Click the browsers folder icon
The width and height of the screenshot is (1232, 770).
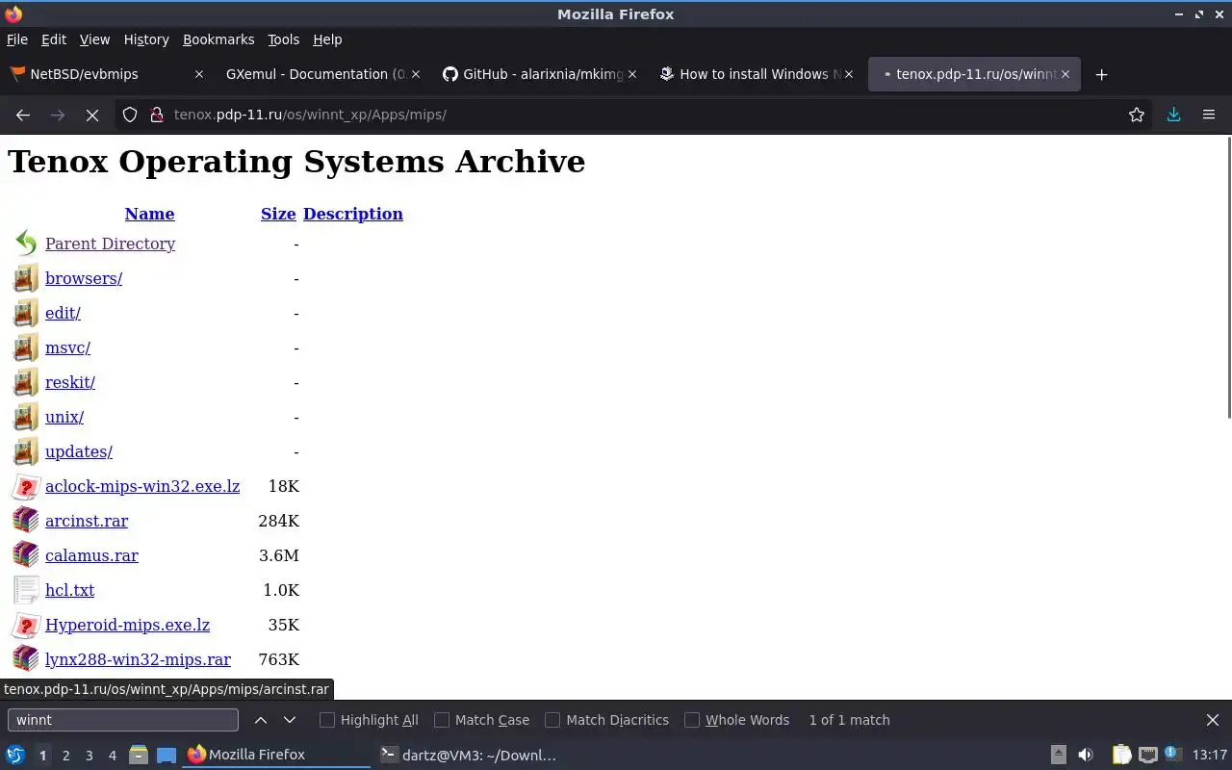tap(26, 278)
